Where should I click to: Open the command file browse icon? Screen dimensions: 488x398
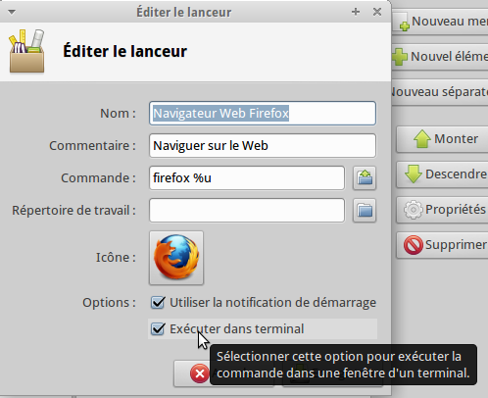[x=365, y=178]
